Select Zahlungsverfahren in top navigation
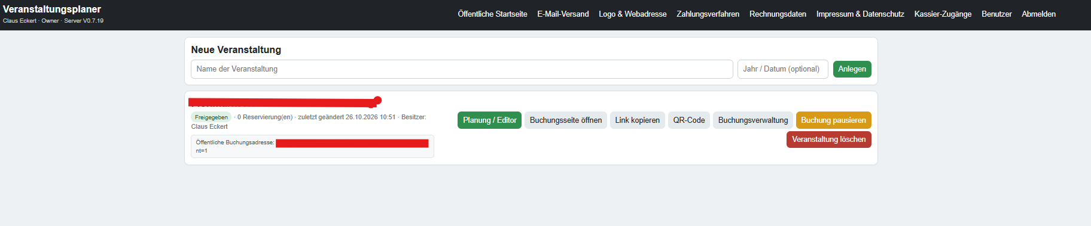The height and width of the screenshot is (226, 1091). coord(708,14)
